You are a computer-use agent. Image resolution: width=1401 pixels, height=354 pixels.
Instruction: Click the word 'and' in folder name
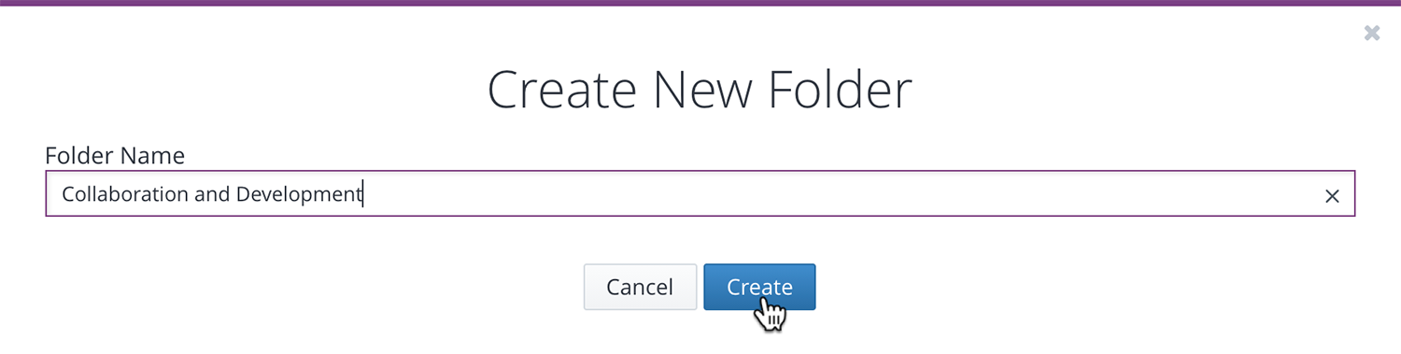pos(213,194)
